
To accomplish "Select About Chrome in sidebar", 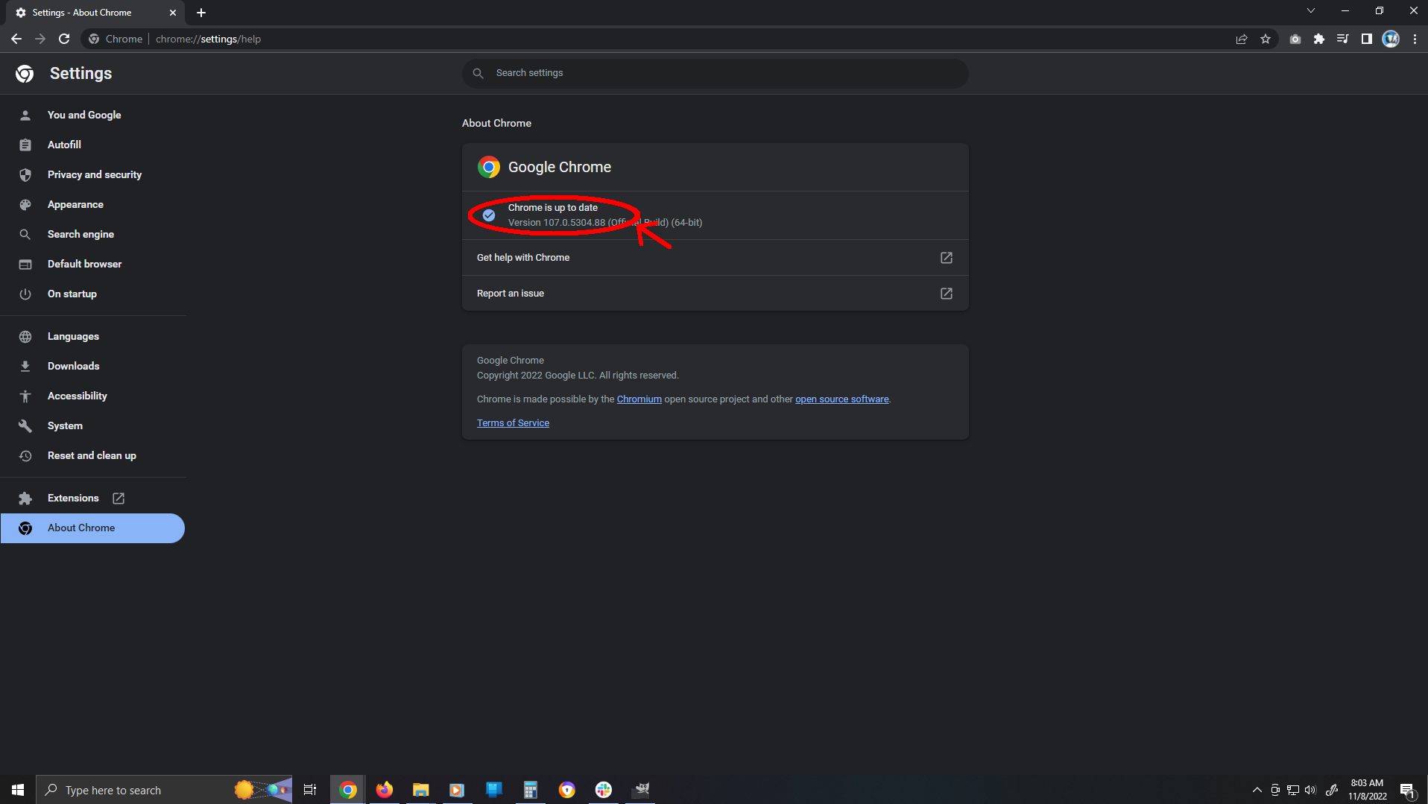I will click(92, 528).
